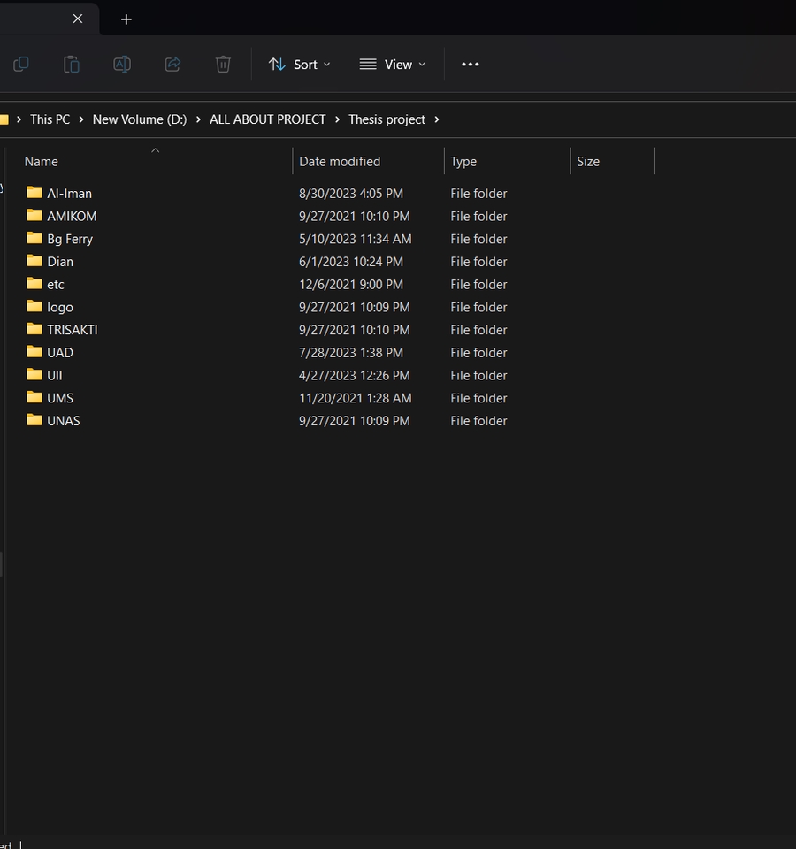Open the View dropdown
This screenshot has height=849, width=796.
(393, 65)
